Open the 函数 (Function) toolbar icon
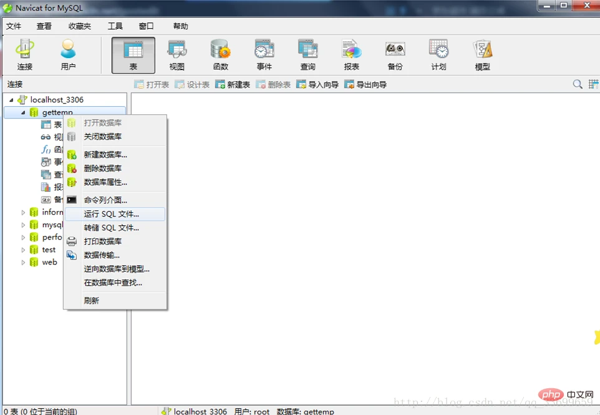Viewport: 600px width, 415px height. click(x=220, y=55)
